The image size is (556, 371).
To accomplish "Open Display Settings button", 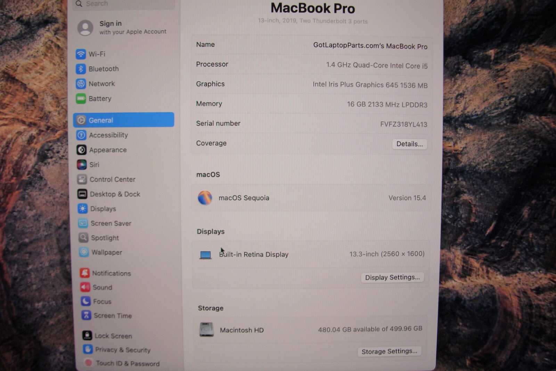I will (x=392, y=277).
